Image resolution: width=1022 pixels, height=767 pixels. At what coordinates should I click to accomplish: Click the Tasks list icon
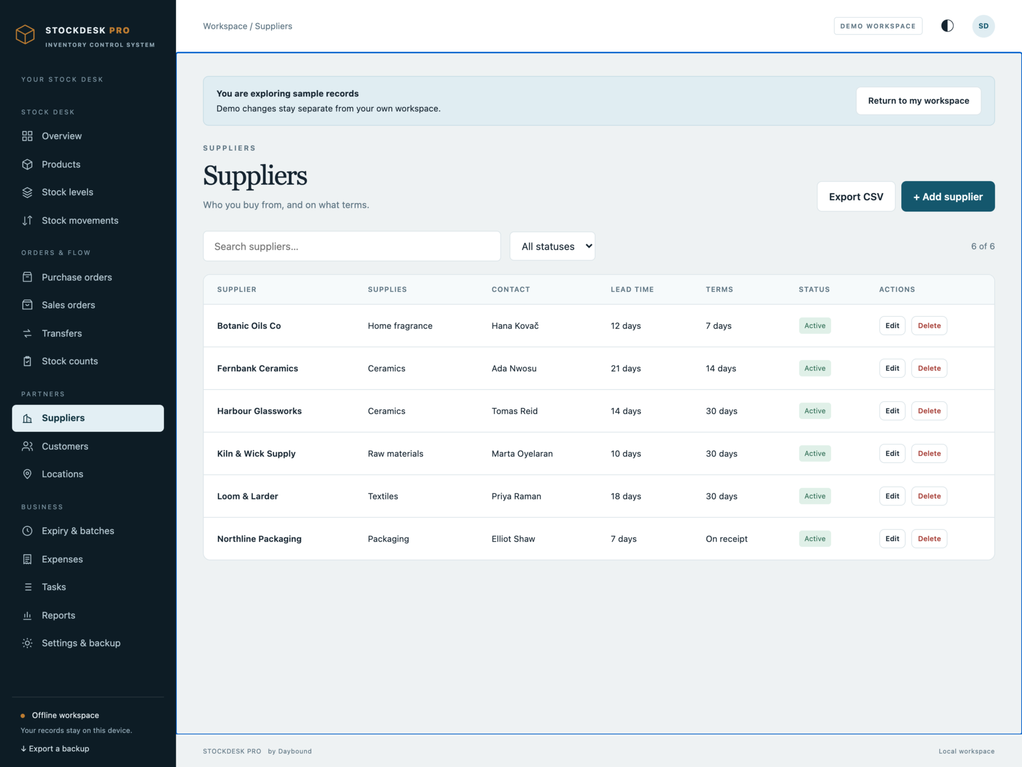27,587
